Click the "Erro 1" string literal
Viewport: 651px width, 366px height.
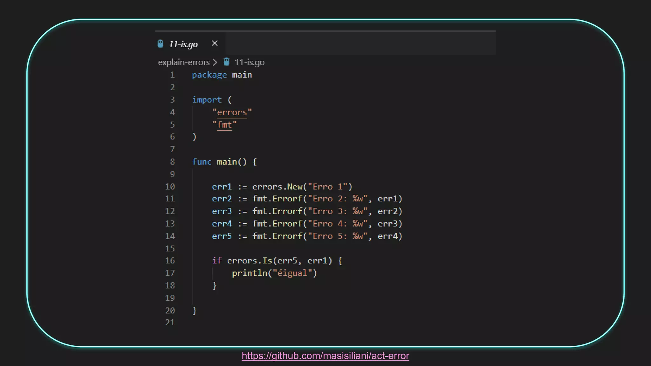(x=328, y=187)
